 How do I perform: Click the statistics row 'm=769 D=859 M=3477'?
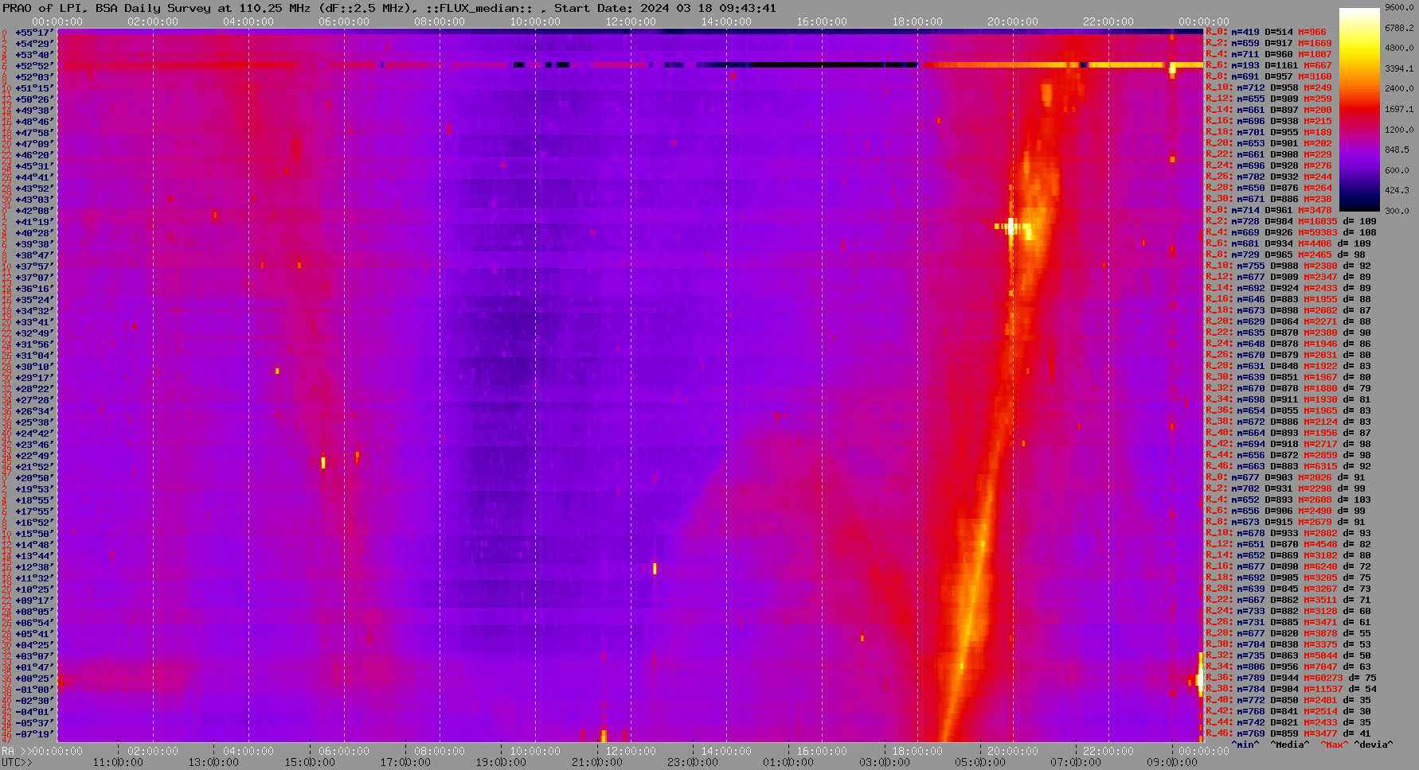[x=1288, y=734]
